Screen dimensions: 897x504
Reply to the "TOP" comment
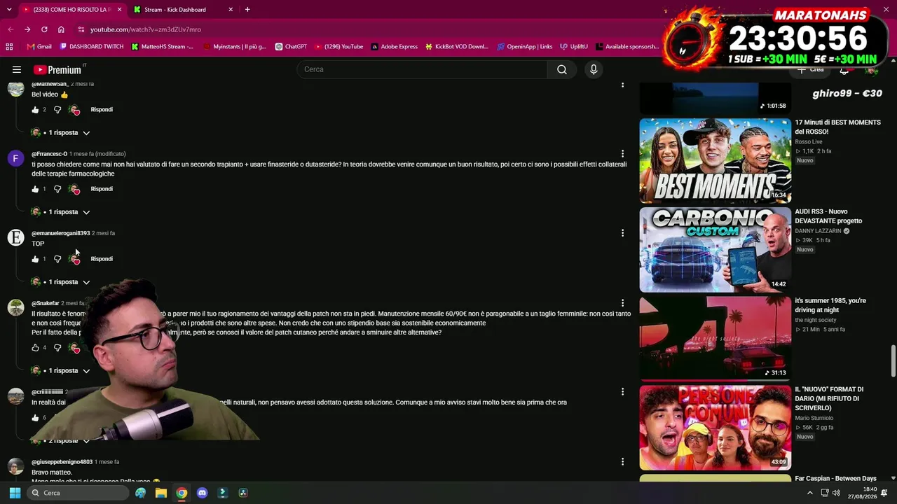[x=102, y=259]
